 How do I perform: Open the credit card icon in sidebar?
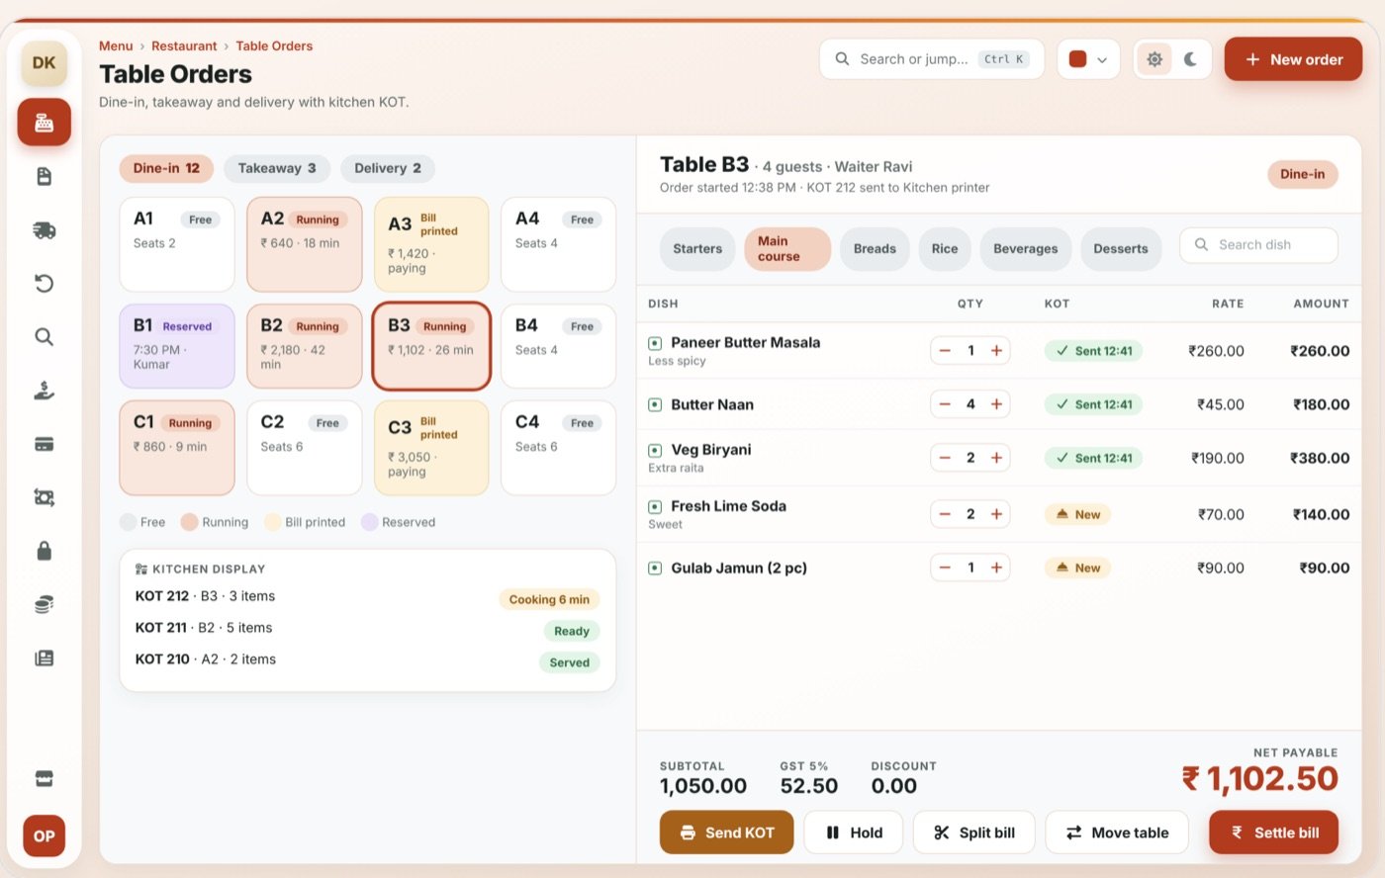pos(44,444)
